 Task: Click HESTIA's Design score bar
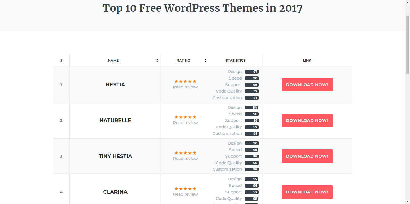pyautogui.click(x=252, y=72)
